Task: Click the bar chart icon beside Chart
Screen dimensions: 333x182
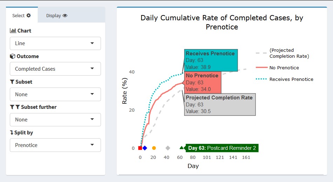Action: 13,31
